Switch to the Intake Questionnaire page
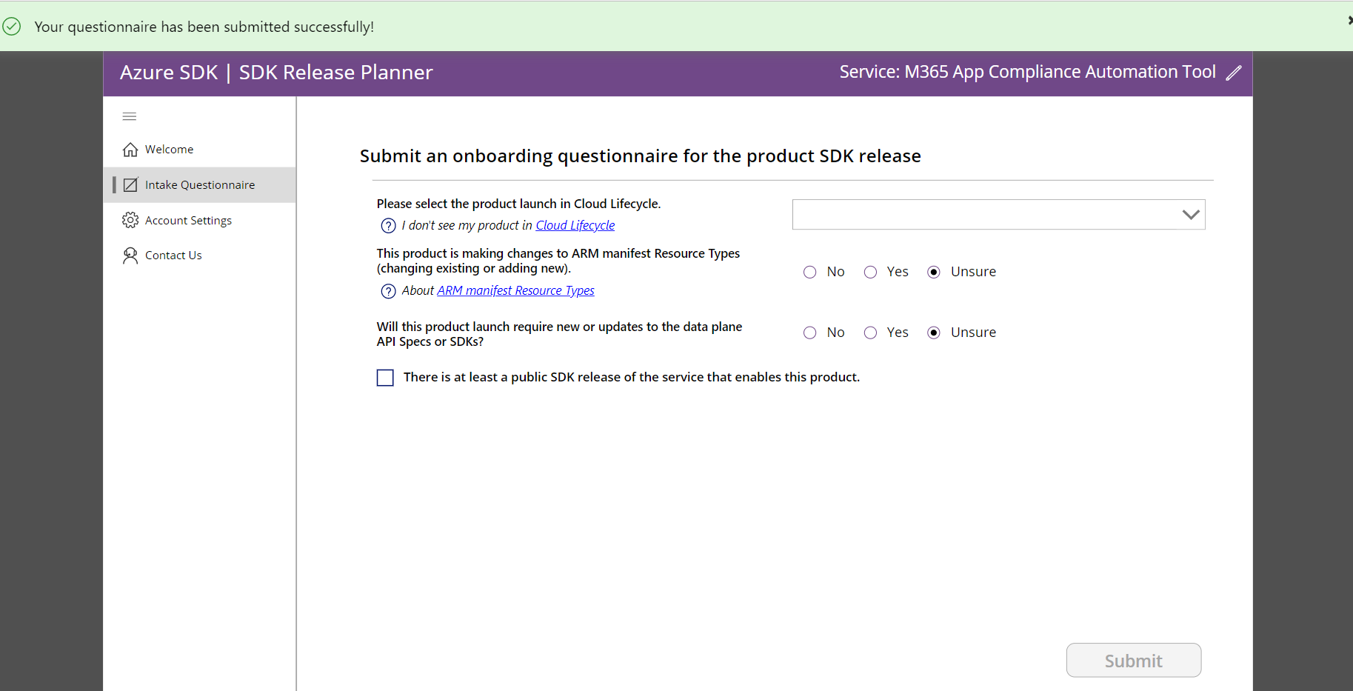This screenshot has width=1353, height=691. pos(200,184)
